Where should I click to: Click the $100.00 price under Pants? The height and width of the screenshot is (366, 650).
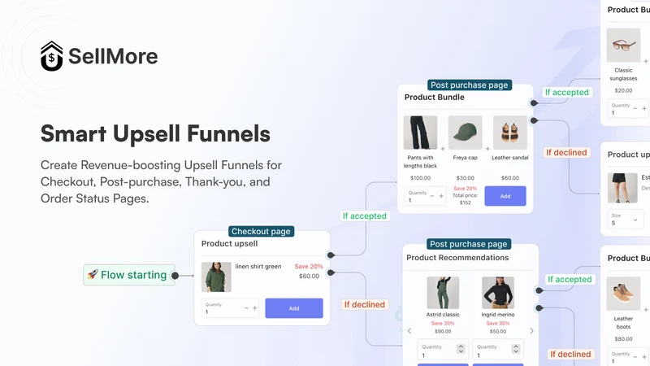420,177
